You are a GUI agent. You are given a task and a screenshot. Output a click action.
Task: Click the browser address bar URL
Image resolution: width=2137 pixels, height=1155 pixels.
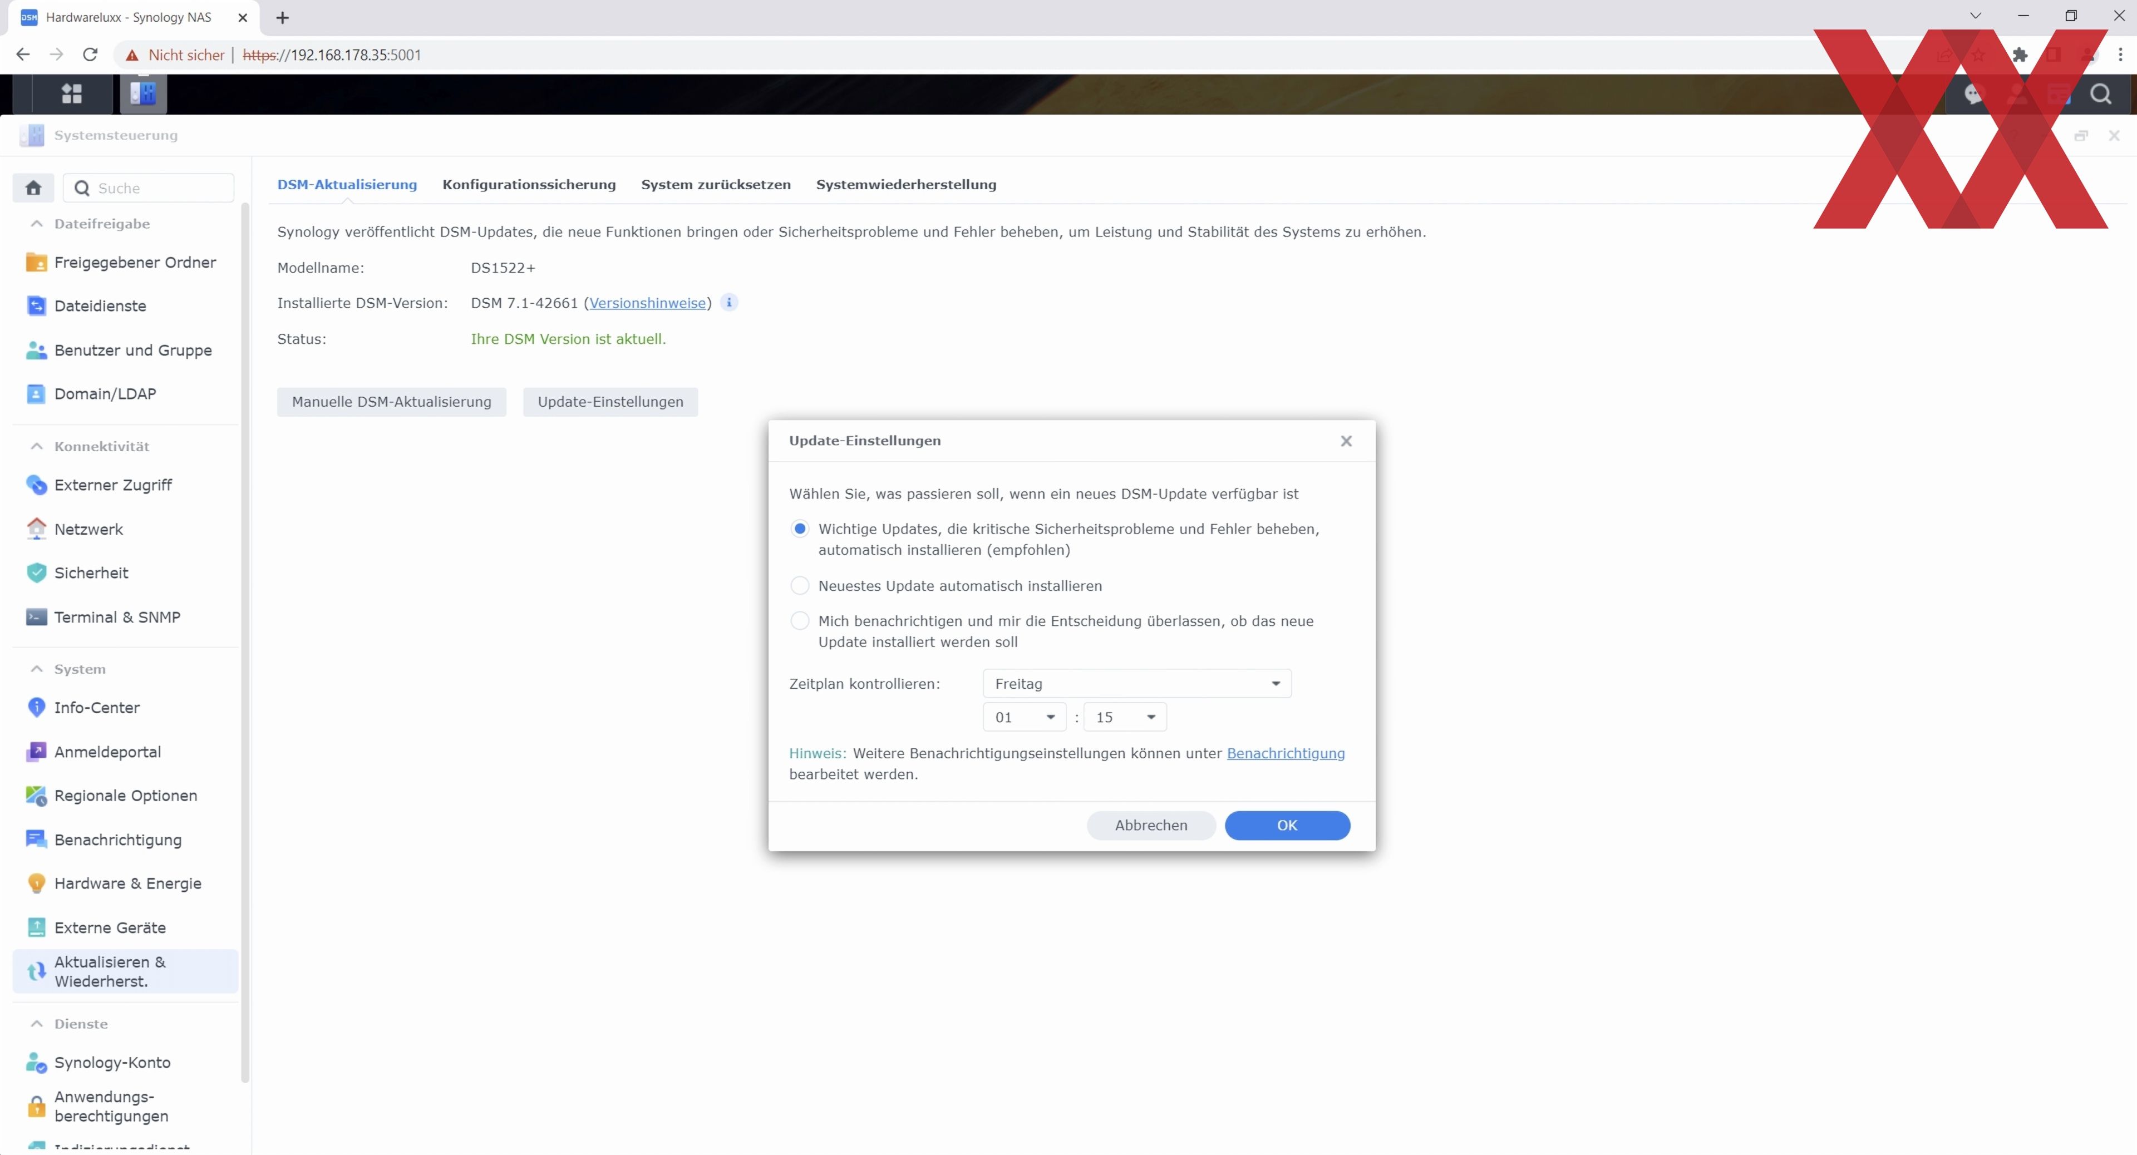332,55
